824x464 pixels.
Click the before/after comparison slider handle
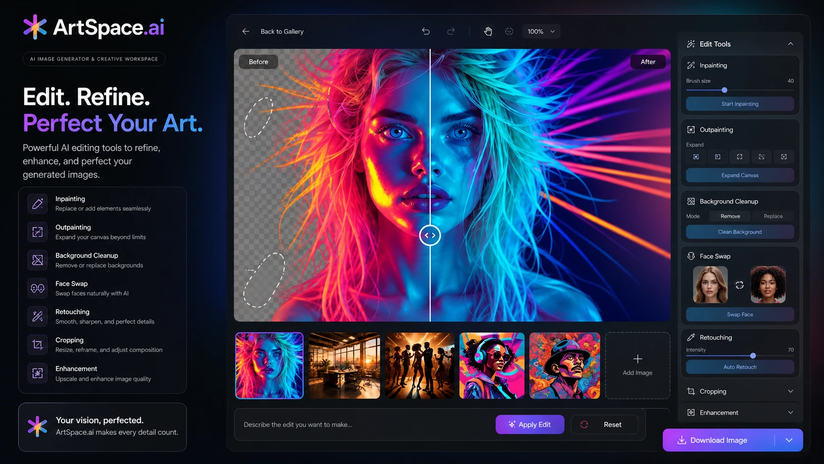(x=430, y=235)
